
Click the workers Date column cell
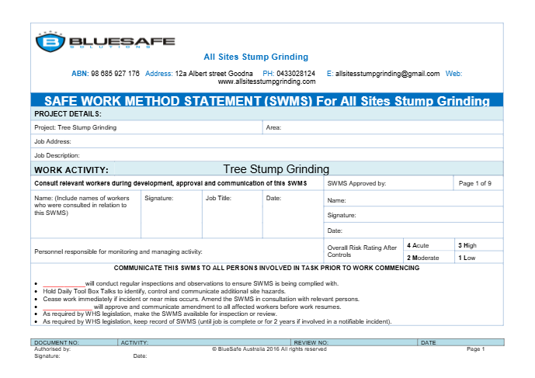(x=293, y=214)
